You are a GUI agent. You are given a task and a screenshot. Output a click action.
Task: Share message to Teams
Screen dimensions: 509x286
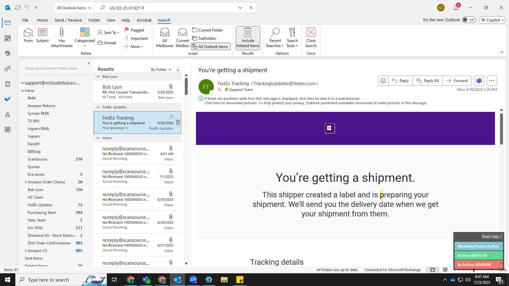pos(479,81)
